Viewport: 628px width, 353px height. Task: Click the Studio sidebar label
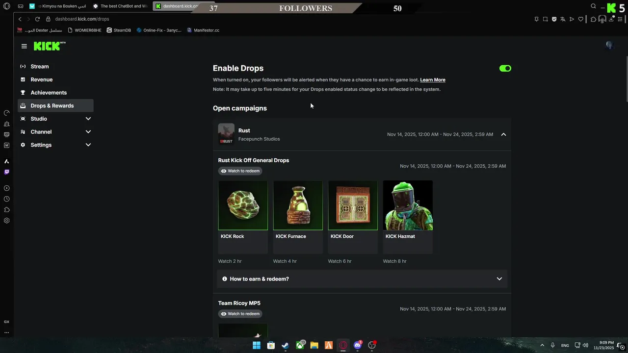(x=39, y=119)
